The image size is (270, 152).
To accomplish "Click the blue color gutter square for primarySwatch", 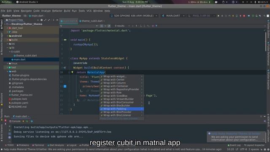I will (x=65, y=86).
